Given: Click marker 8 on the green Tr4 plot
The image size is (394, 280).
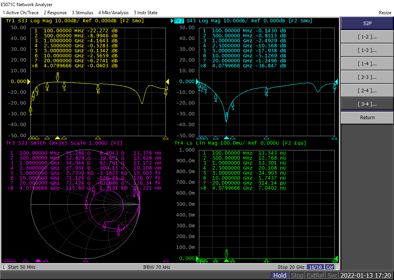Looking at the screenshot, I should click(227, 255).
